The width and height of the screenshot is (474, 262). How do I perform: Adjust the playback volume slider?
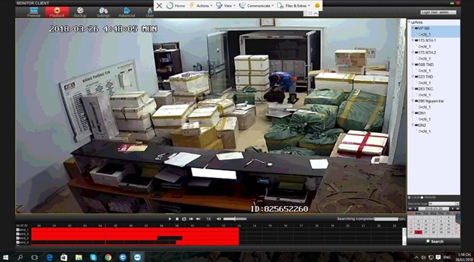click(x=235, y=219)
